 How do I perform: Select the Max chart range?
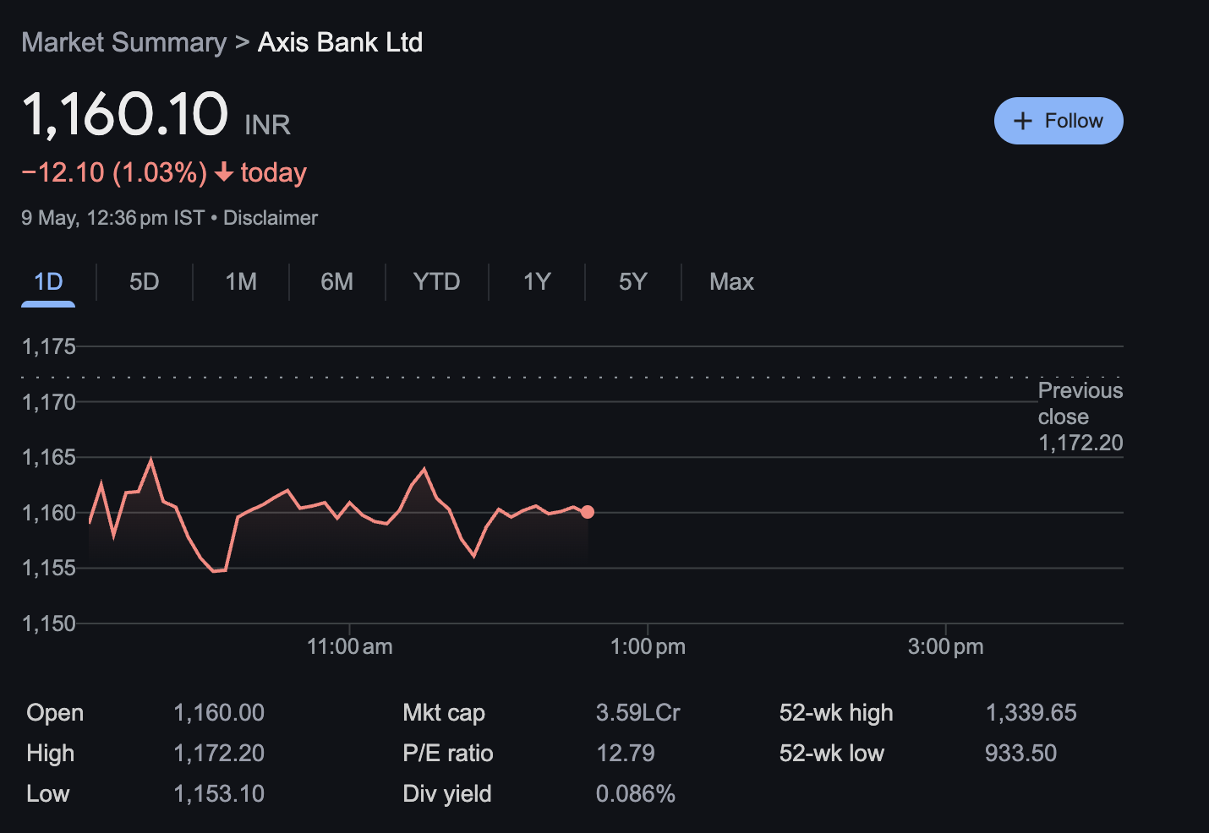click(x=730, y=281)
